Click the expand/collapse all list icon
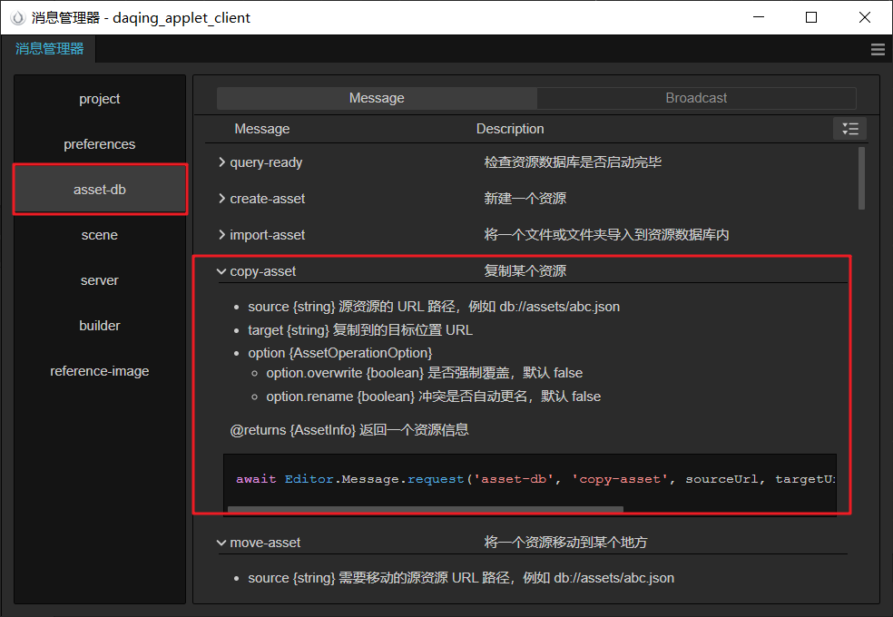This screenshot has width=893, height=617. coord(849,129)
